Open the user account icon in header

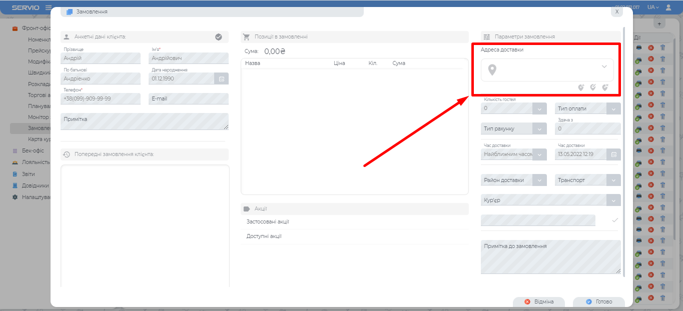tap(668, 7)
